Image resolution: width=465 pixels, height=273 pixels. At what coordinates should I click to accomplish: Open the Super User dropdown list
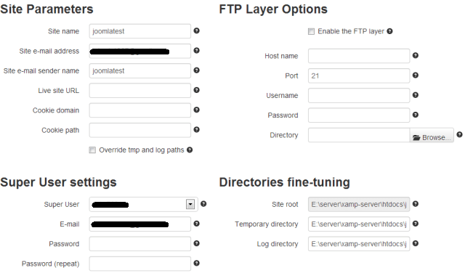pos(190,204)
